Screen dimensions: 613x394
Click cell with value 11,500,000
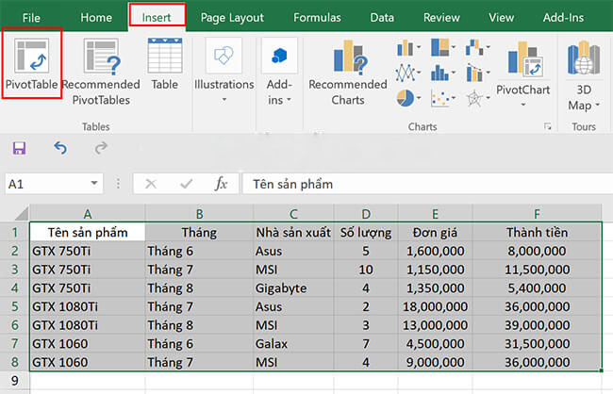click(x=538, y=270)
